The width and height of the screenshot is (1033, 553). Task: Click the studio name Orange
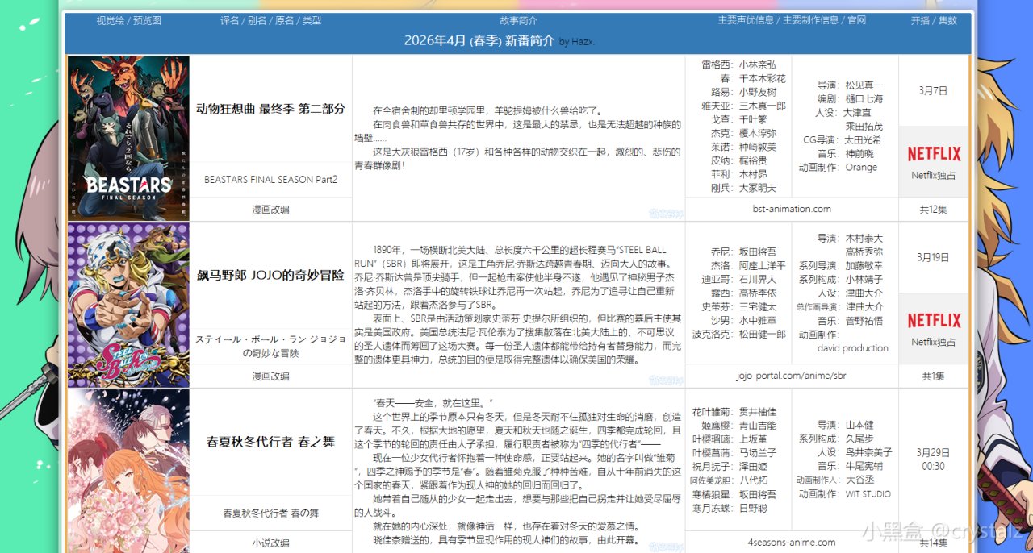coord(861,167)
